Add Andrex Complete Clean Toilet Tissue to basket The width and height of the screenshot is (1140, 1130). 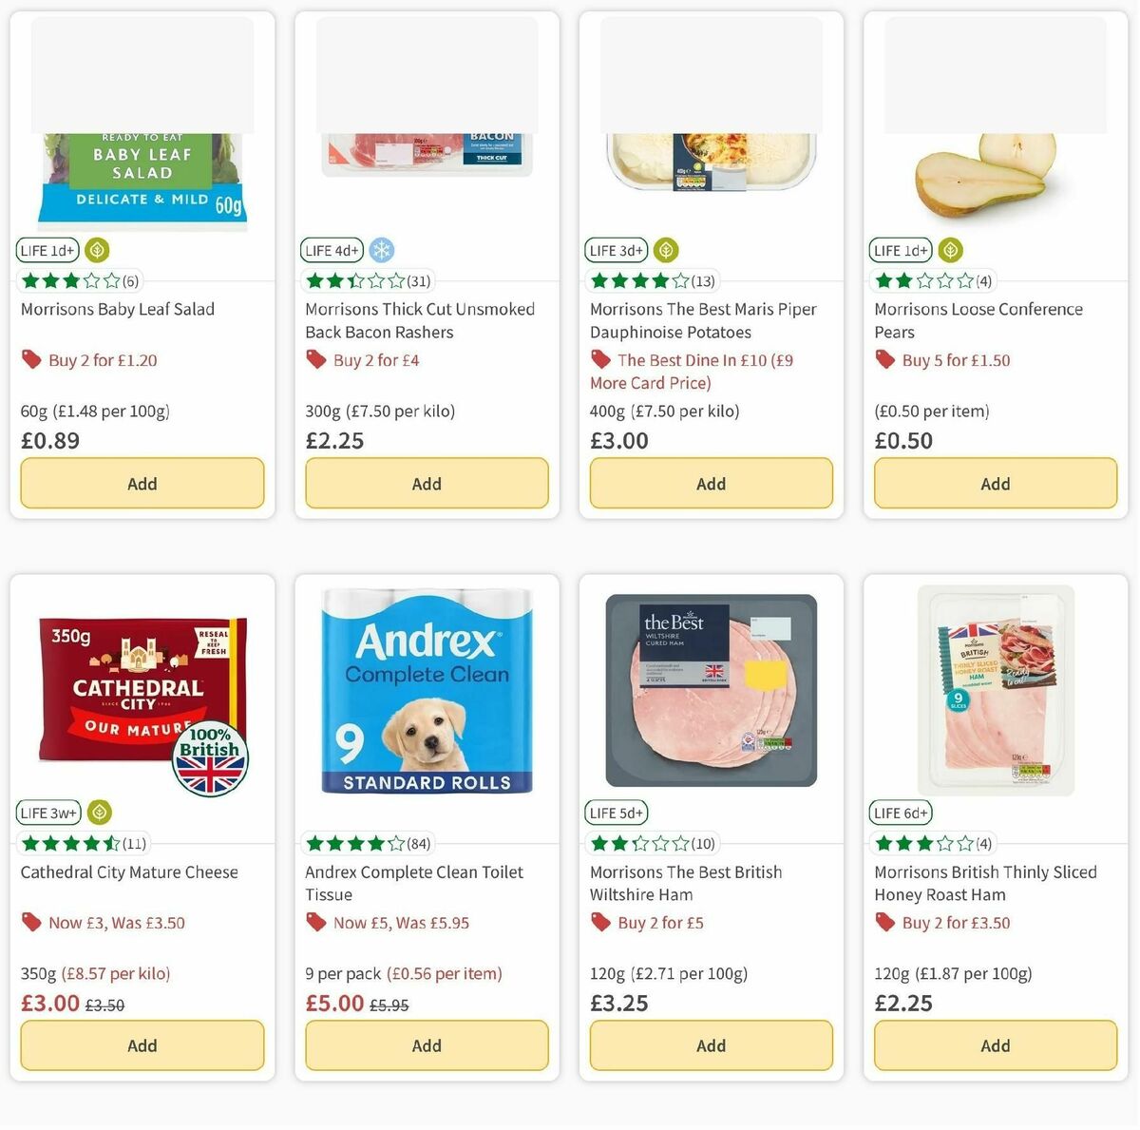point(427,1045)
